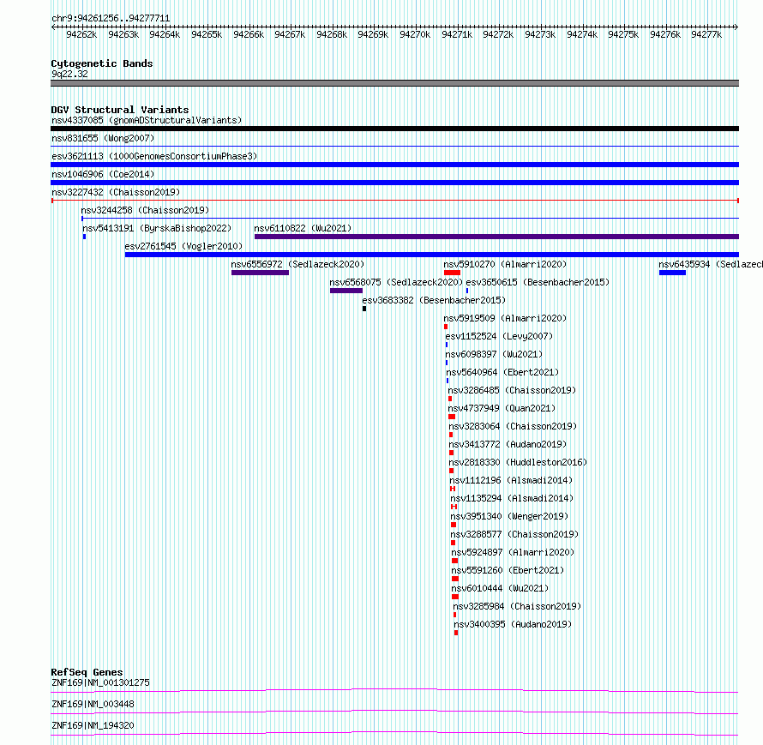This screenshot has height=745, width=763.
Task: Select the nsv6556972 (Sedlazeck2020) label
Action: pyautogui.click(x=297, y=264)
